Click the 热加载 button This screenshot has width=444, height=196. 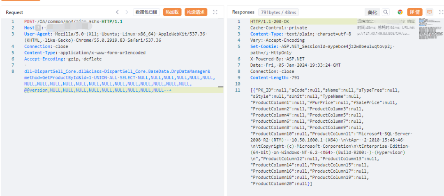tap(172, 12)
